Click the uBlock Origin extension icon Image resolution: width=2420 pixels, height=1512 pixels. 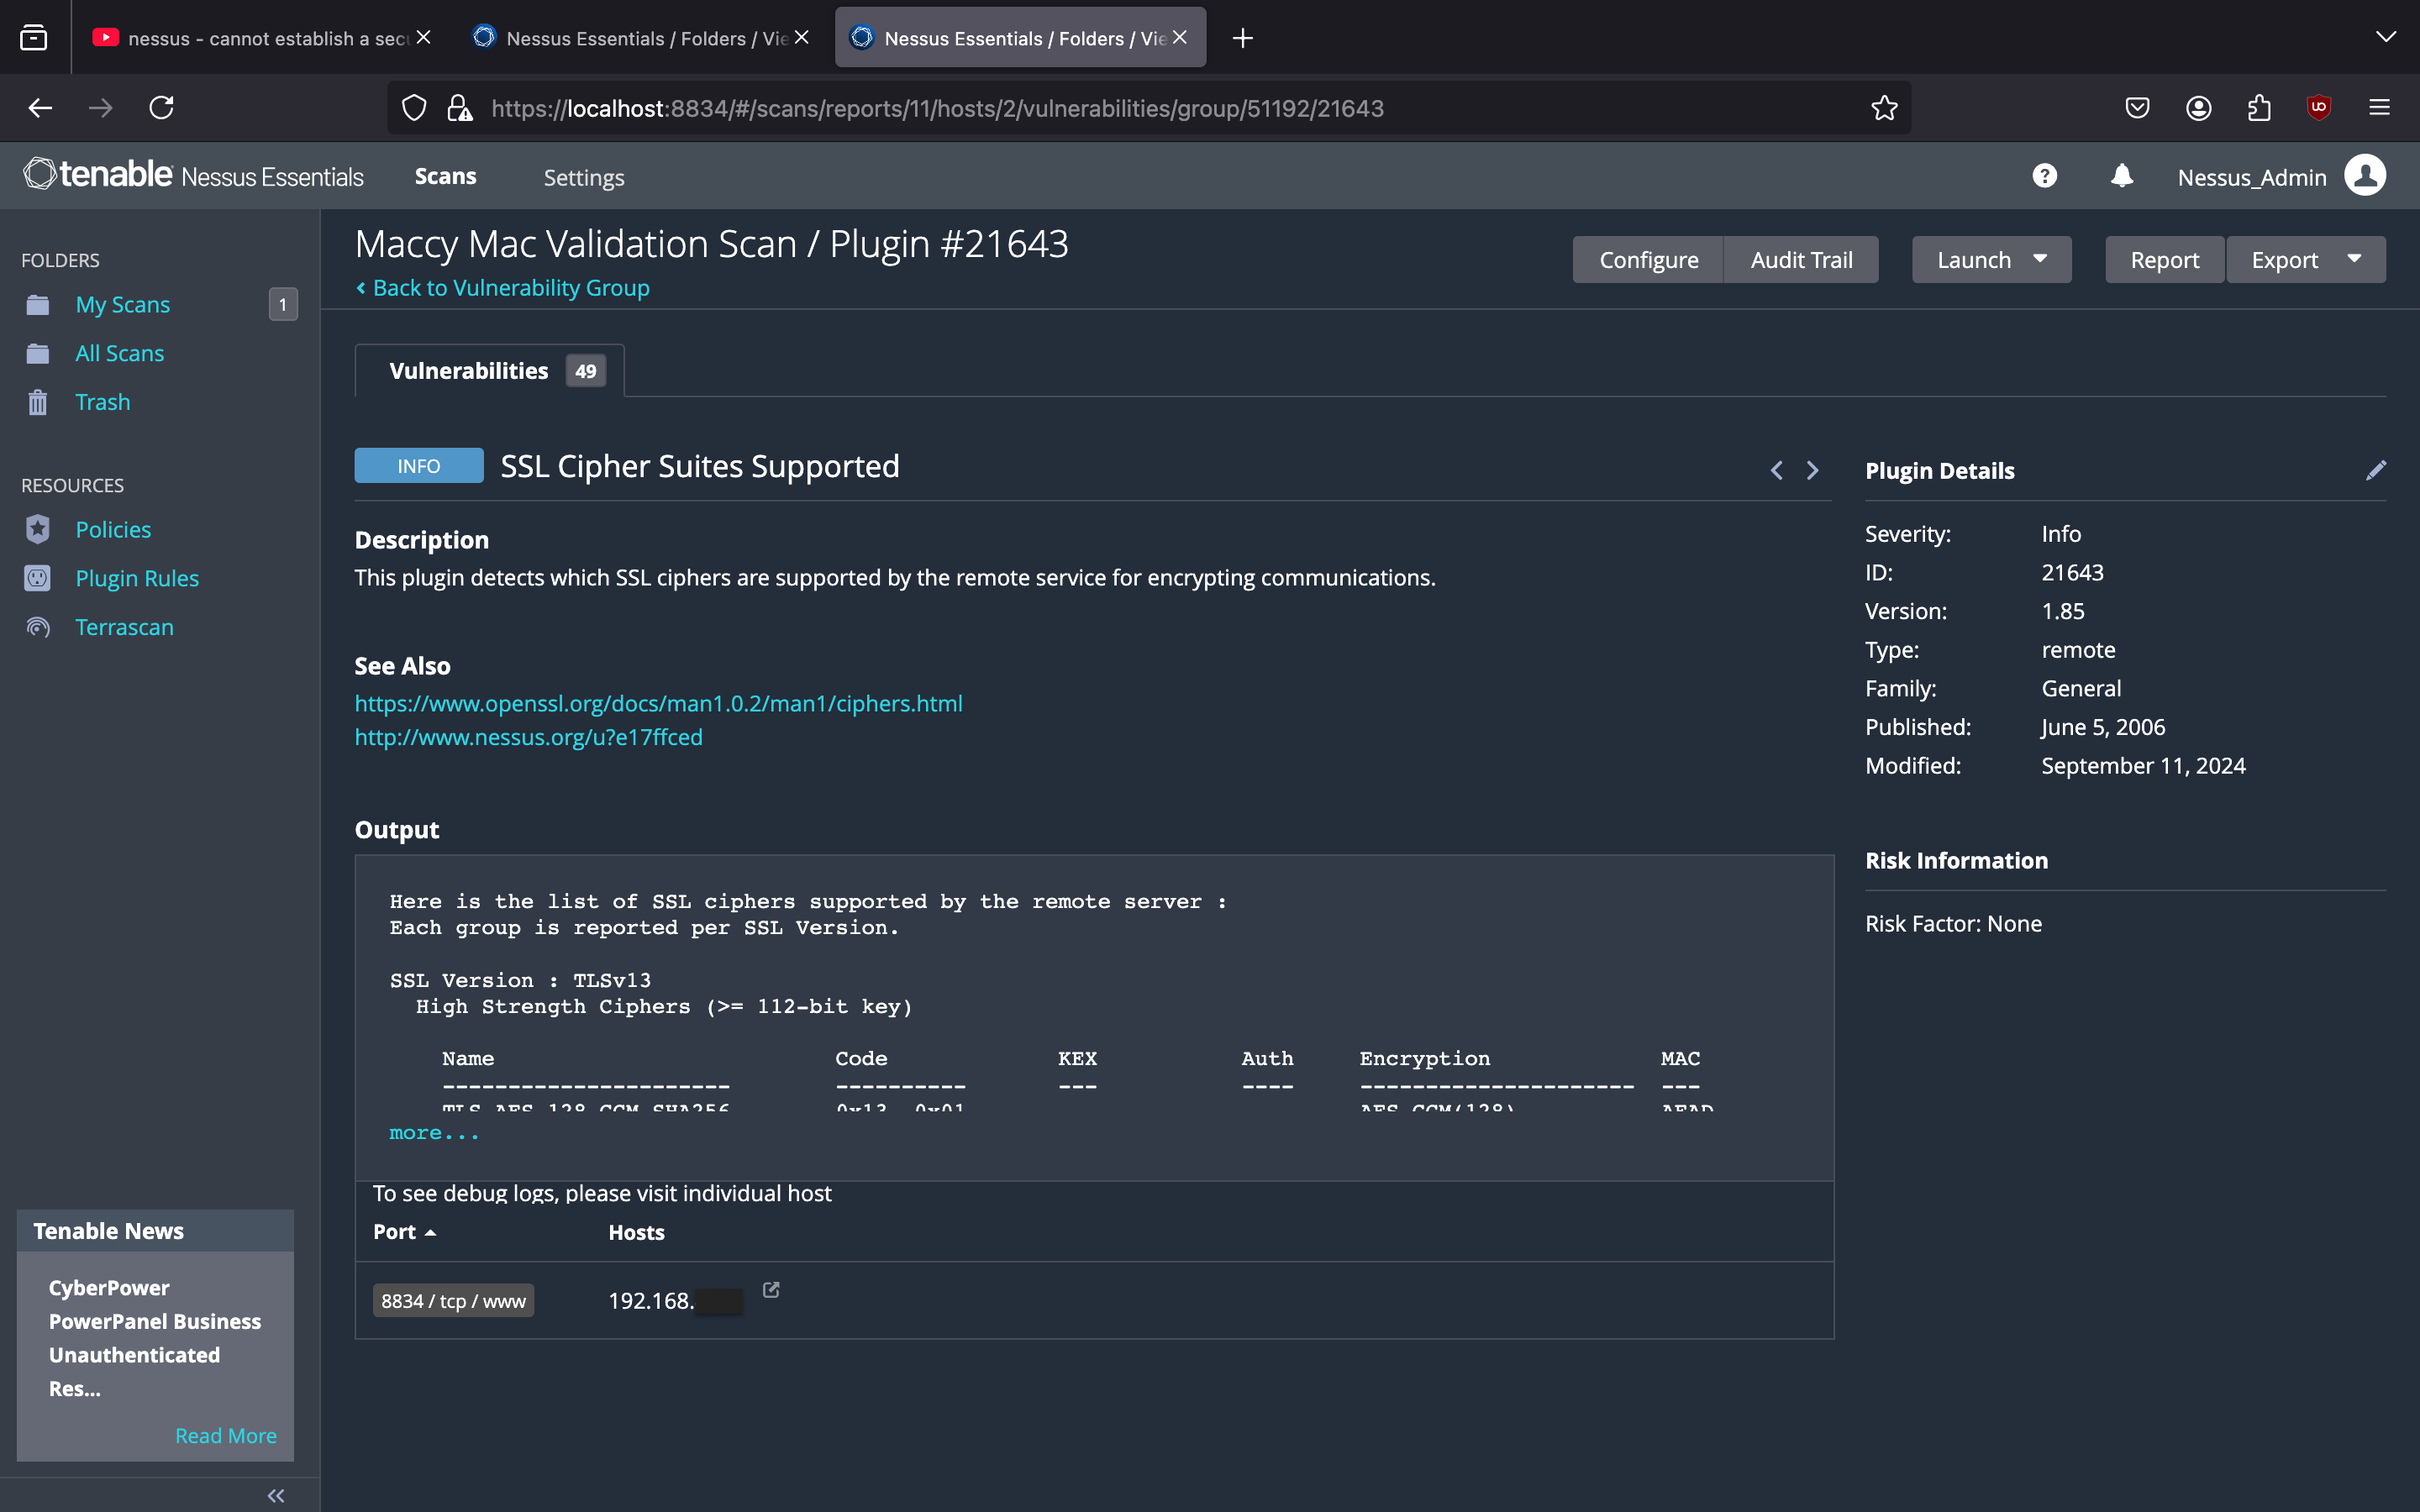tap(2318, 108)
